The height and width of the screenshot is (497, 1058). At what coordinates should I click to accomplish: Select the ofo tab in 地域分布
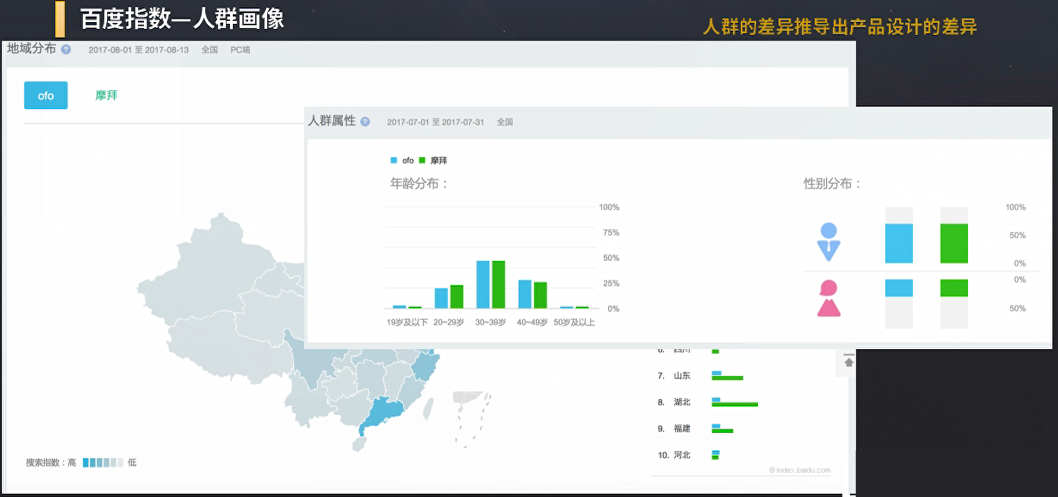click(46, 96)
